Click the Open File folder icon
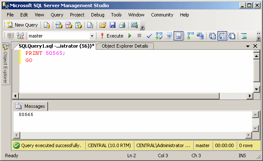This screenshot has height=161, width=263. pos(103,25)
